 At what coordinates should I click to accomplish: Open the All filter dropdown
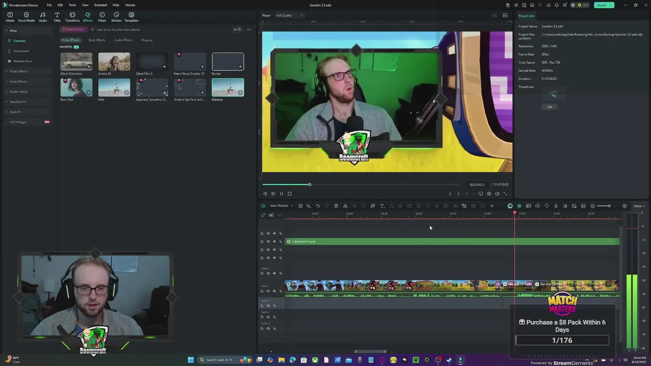(236, 29)
